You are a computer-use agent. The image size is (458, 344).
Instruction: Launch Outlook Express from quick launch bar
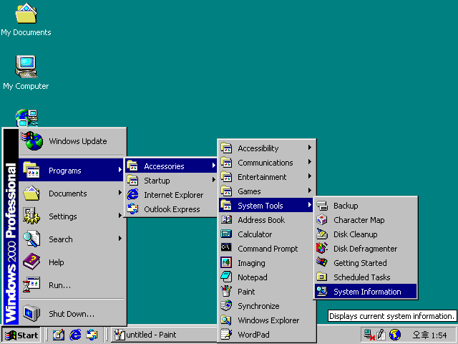pyautogui.click(x=92, y=335)
